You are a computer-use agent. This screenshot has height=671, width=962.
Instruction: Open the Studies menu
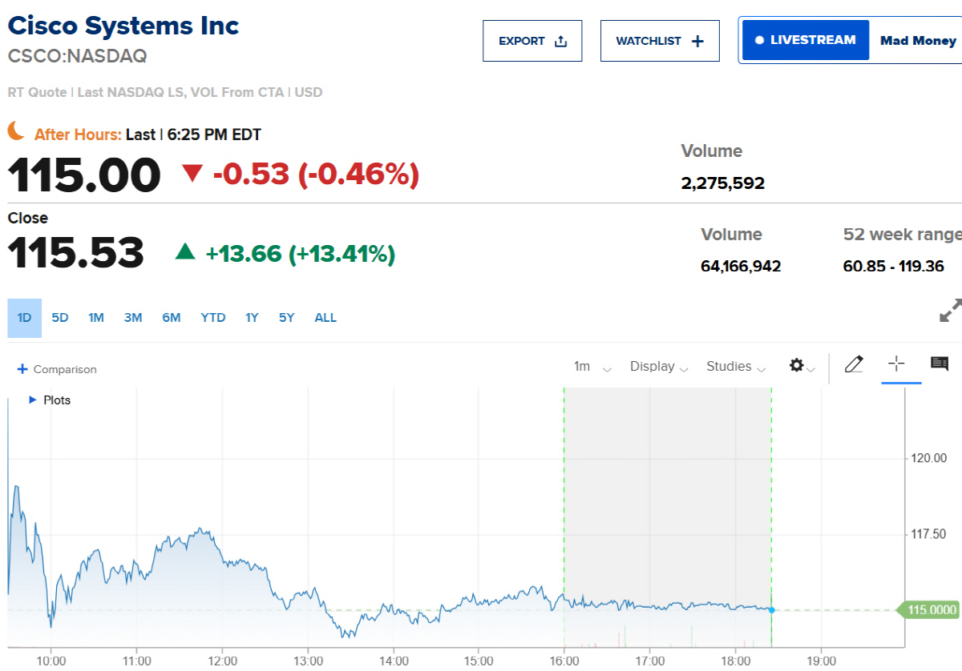click(736, 367)
